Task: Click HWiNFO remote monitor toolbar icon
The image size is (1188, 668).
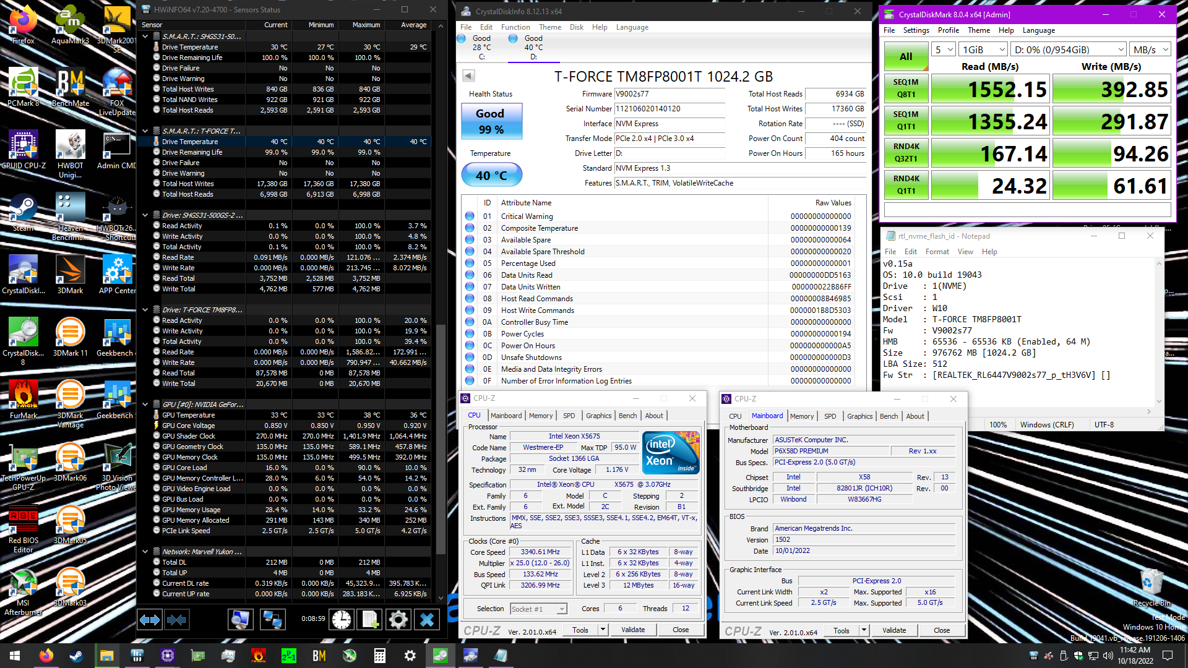Action: (241, 619)
